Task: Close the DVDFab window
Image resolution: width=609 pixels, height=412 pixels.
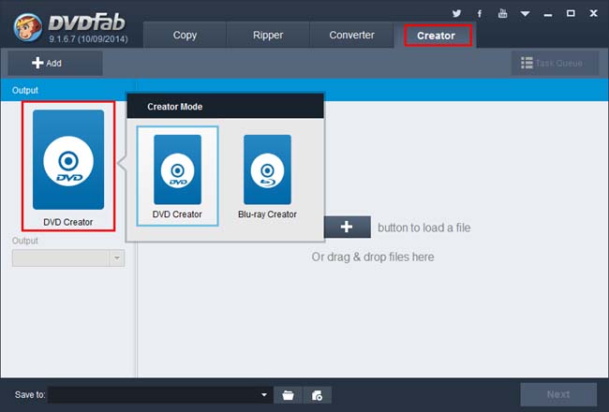Action: [593, 14]
